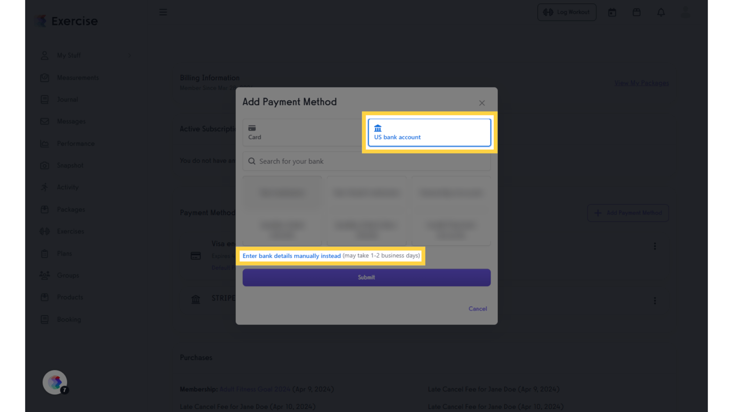Select the Performance chart icon
This screenshot has width=733, height=412.
[x=44, y=143]
